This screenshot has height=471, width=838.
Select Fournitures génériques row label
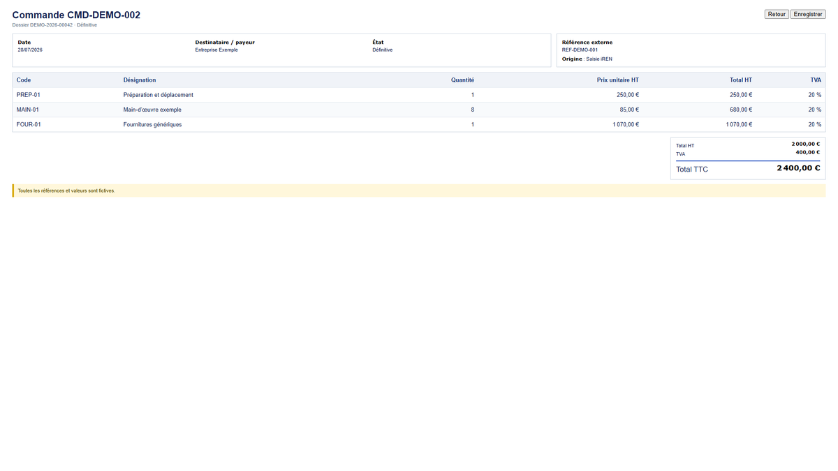tap(152, 125)
